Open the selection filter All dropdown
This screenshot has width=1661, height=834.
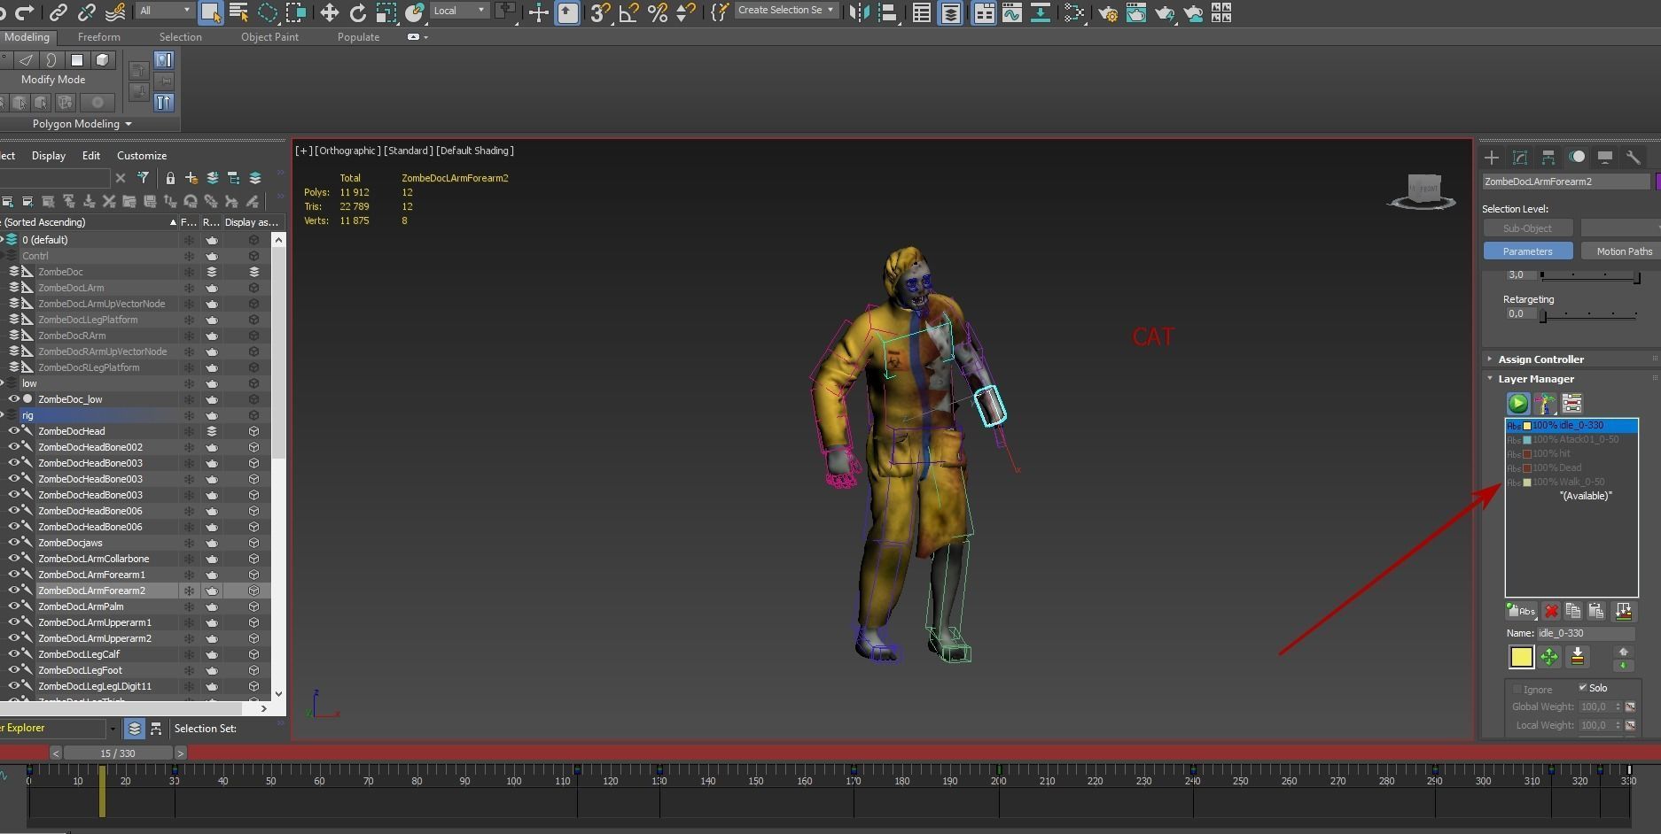pyautogui.click(x=165, y=11)
